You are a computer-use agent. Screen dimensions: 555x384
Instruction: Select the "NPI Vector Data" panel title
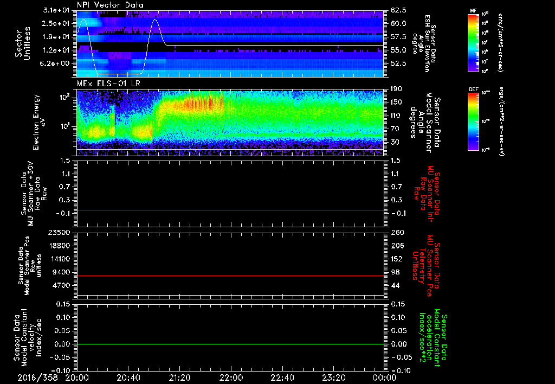(x=110, y=5)
